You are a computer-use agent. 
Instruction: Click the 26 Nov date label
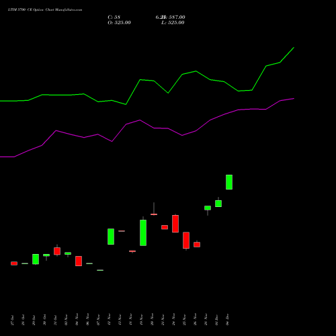(x=196, y=320)
